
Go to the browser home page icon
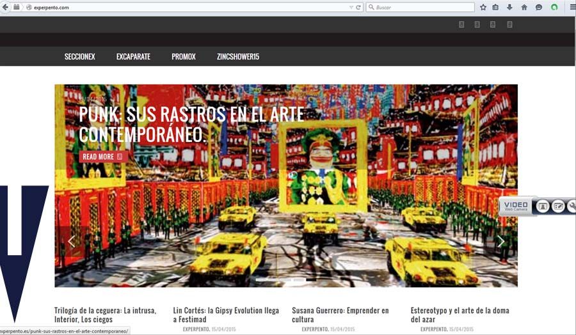point(524,7)
